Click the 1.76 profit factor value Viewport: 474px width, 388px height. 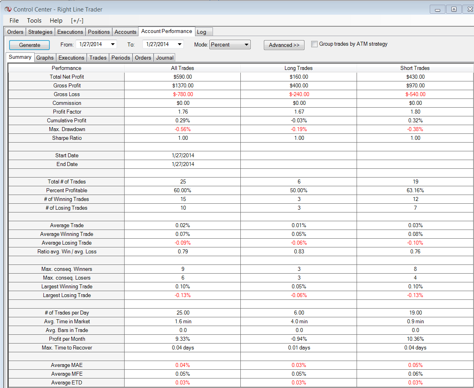click(x=183, y=112)
